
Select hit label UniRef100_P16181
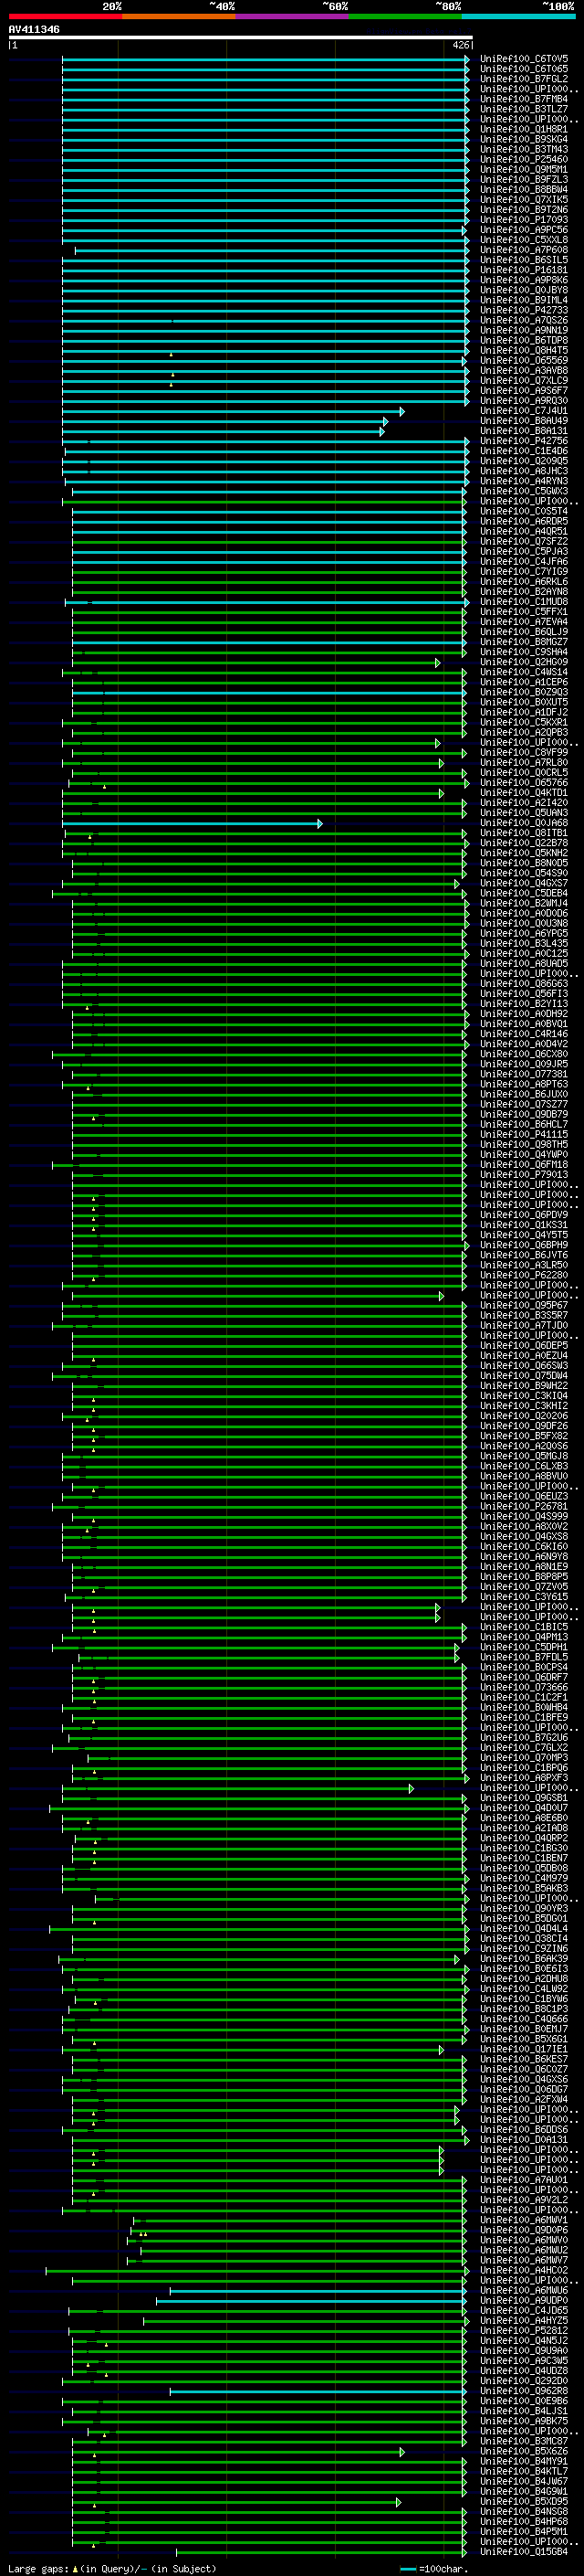pyautogui.click(x=524, y=270)
